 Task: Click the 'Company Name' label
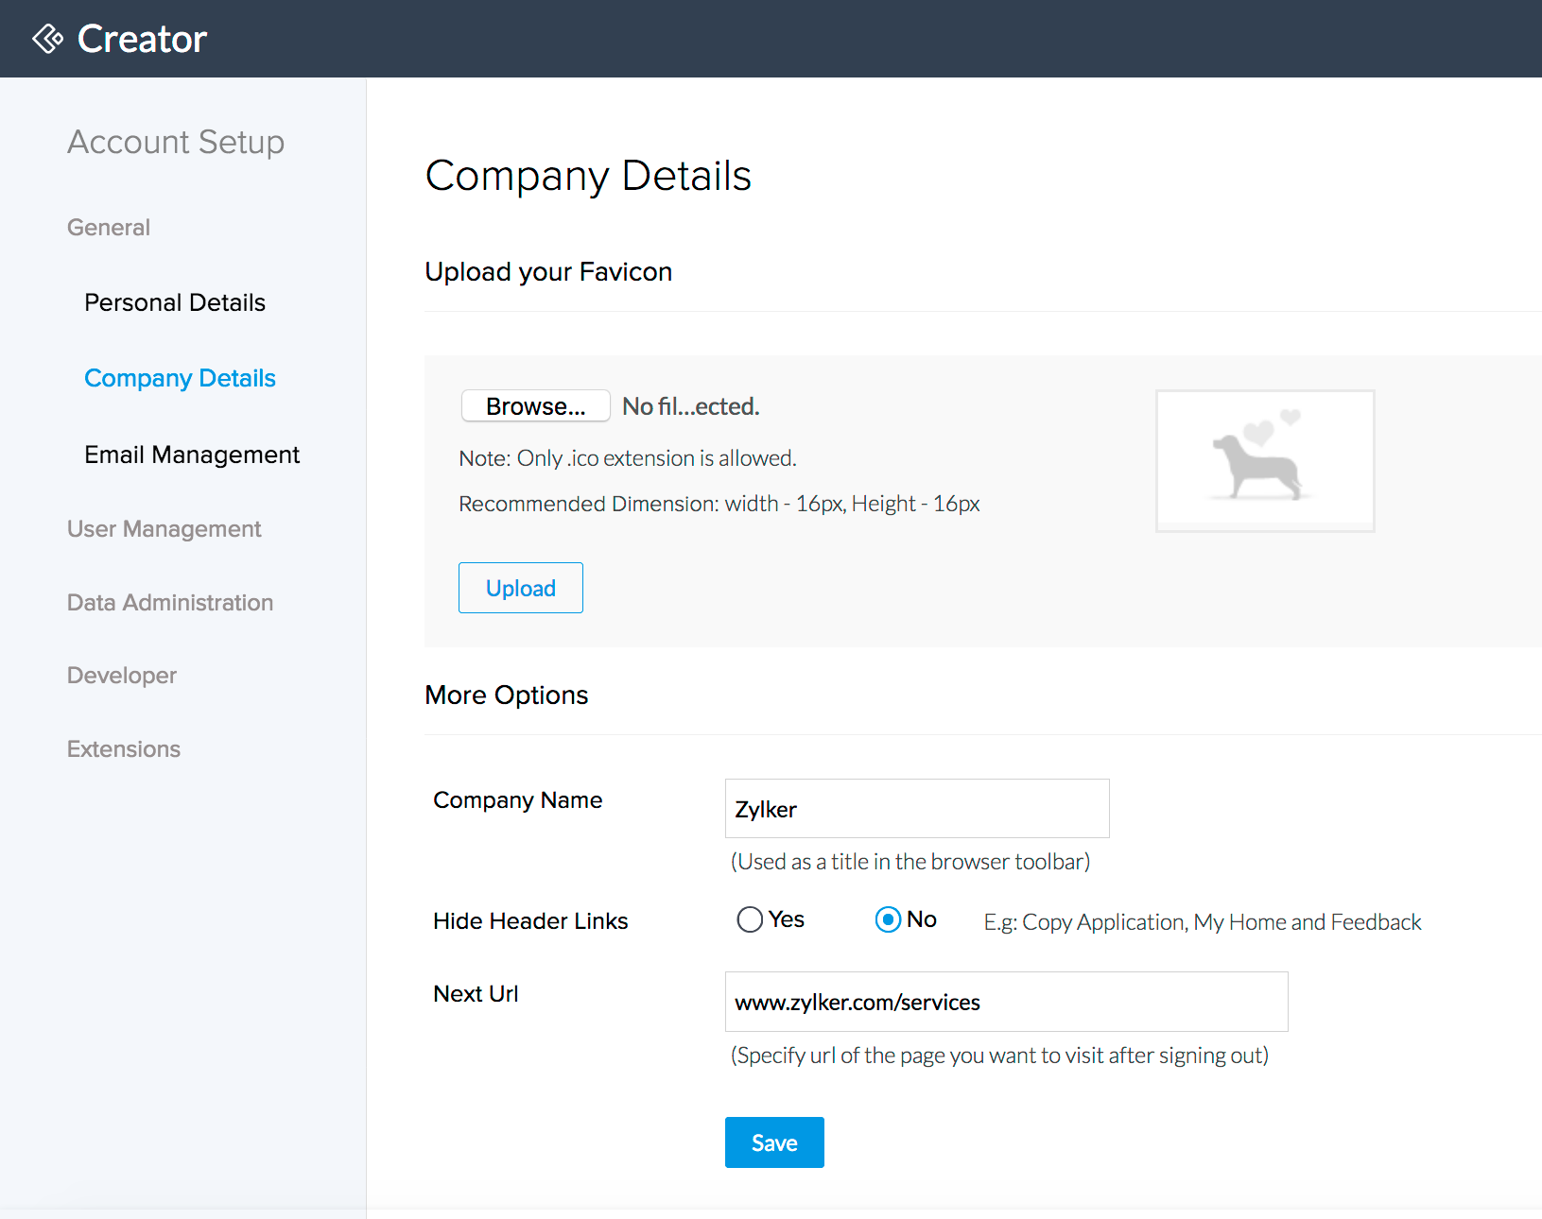pyautogui.click(x=518, y=800)
